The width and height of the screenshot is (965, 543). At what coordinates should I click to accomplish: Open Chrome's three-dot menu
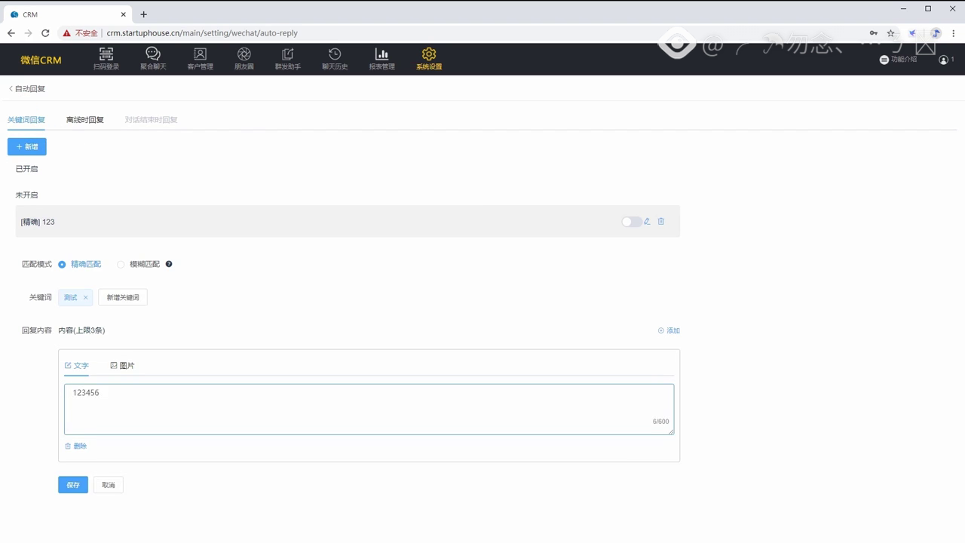[954, 33]
